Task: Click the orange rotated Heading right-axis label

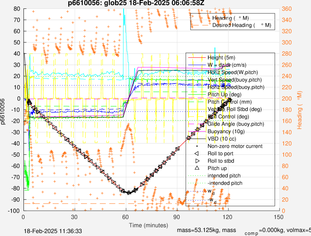Action: click(x=300, y=110)
